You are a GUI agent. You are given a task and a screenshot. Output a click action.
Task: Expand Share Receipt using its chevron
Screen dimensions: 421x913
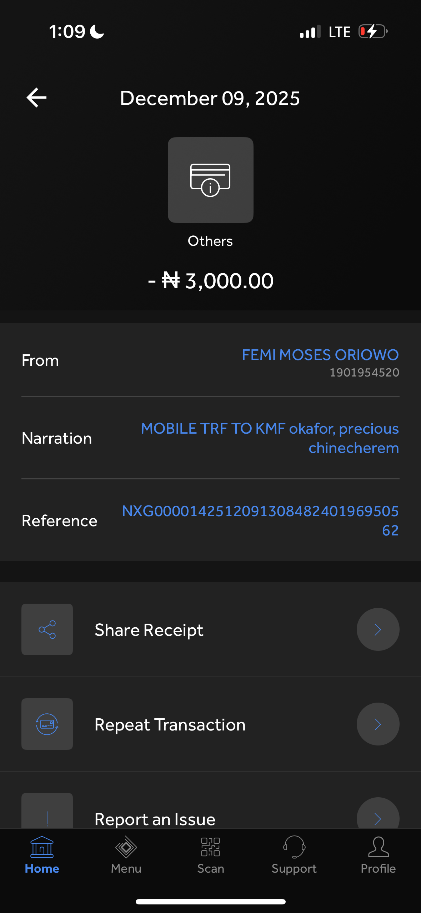[x=378, y=629]
